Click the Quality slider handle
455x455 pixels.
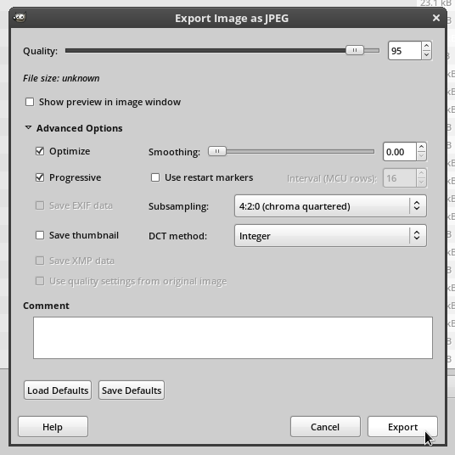[355, 50]
